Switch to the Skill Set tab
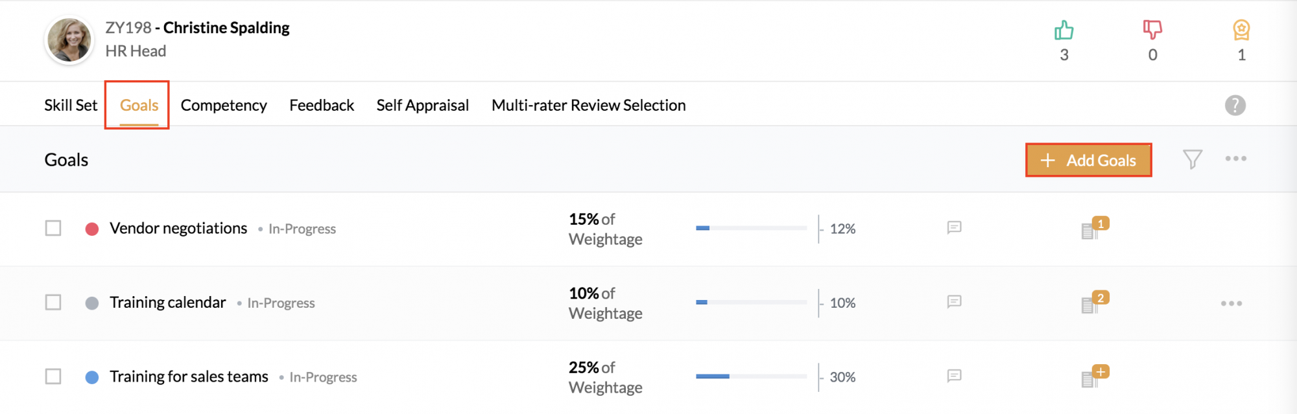This screenshot has width=1297, height=414. [71, 105]
